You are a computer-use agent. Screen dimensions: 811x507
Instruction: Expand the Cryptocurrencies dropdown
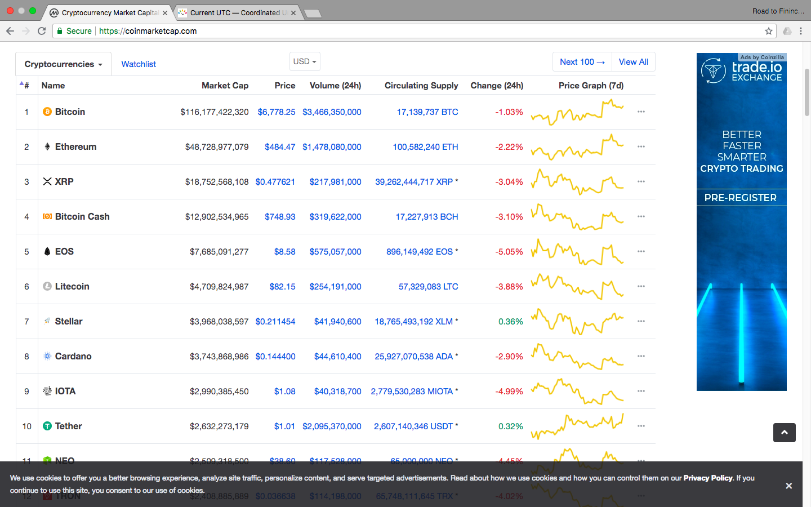click(63, 64)
